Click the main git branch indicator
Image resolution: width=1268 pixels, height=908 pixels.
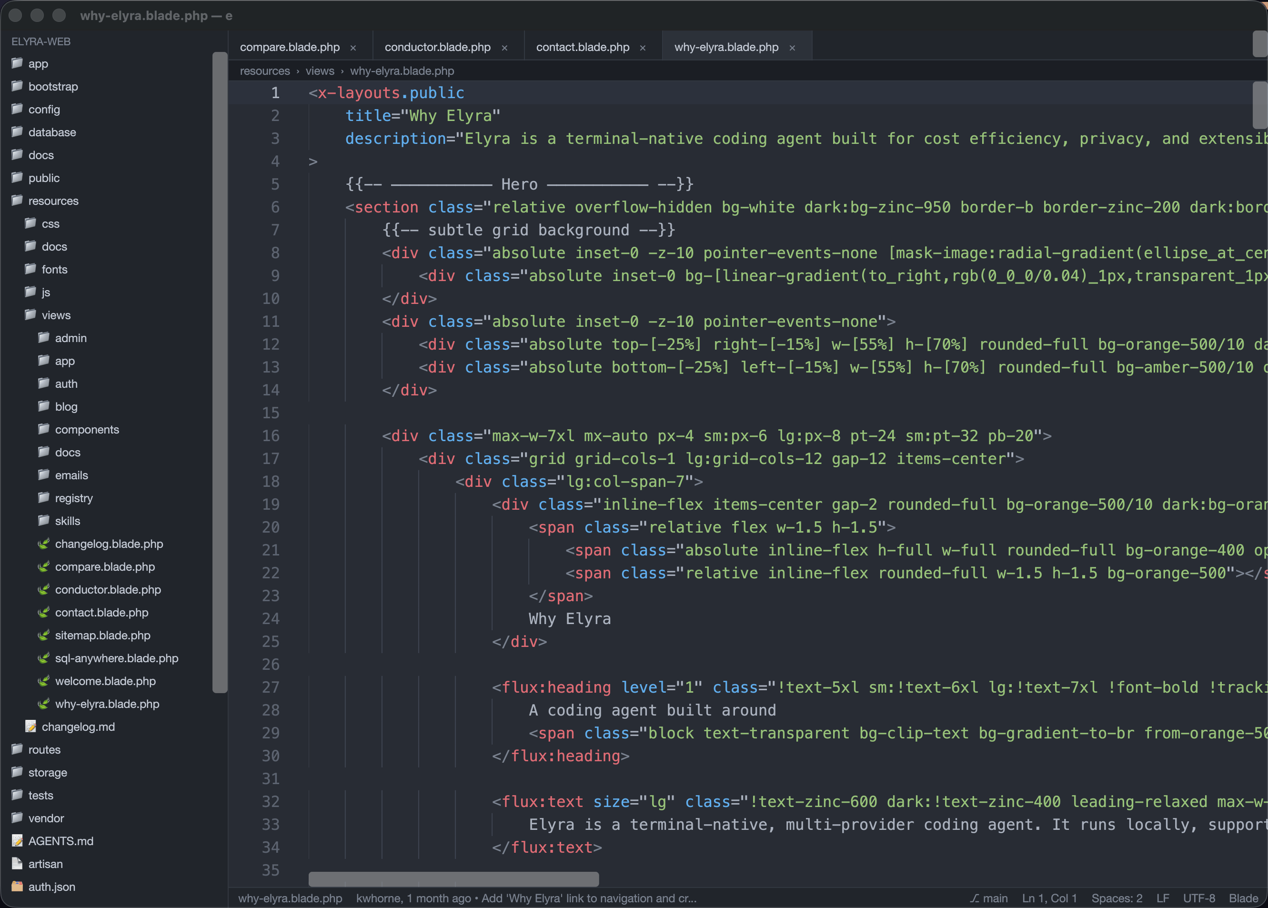[x=989, y=898]
